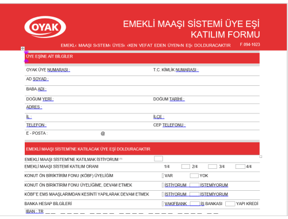Check the VAR box for KÖBF üyeliği
Screen dimensions: 288x219
pyautogui.click(x=163, y=176)
